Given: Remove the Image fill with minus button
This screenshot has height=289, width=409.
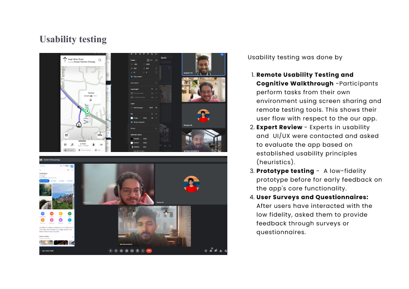Looking at the screenshot, I should pyautogui.click(x=156, y=118).
